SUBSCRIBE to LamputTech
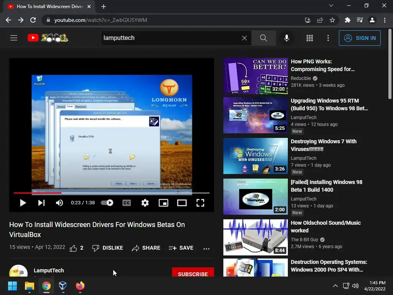The width and height of the screenshot is (393, 295). (x=193, y=272)
